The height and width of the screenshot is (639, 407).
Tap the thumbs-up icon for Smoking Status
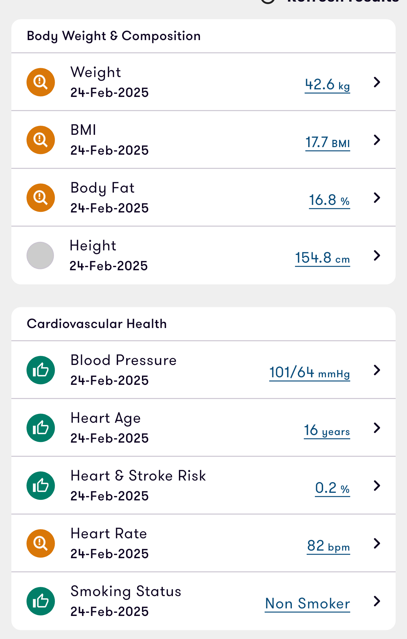[x=41, y=601]
